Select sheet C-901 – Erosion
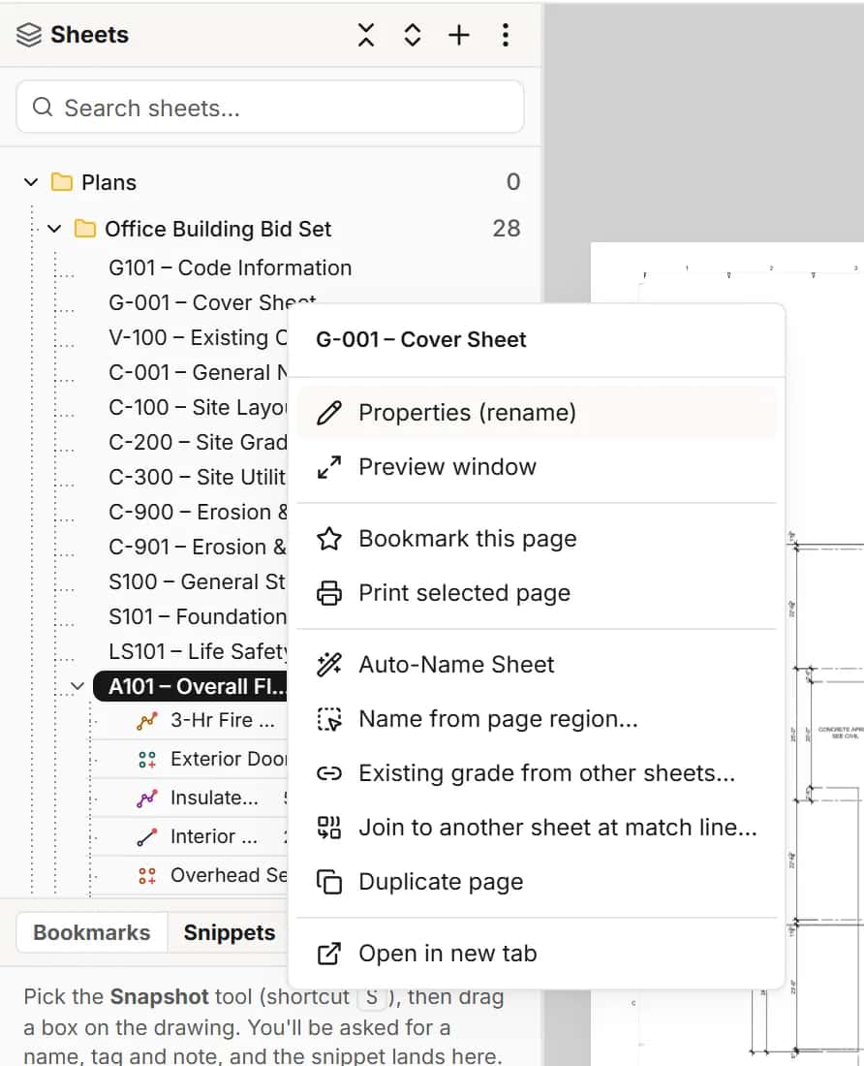This screenshot has width=864, height=1066. (x=199, y=547)
